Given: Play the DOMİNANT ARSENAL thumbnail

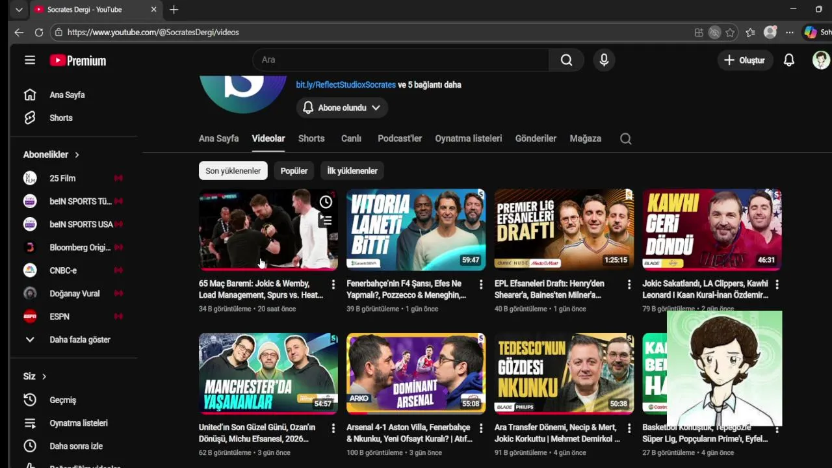Looking at the screenshot, I should tap(416, 373).
